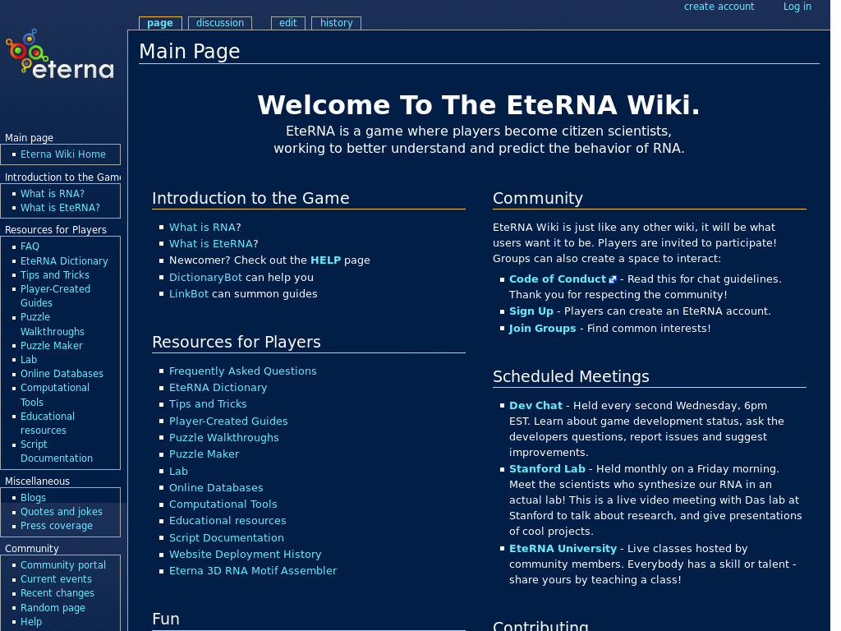Image resolution: width=841 pixels, height=631 pixels.
Task: Click the external link icon after Code of Conduct
Action: click(611, 279)
